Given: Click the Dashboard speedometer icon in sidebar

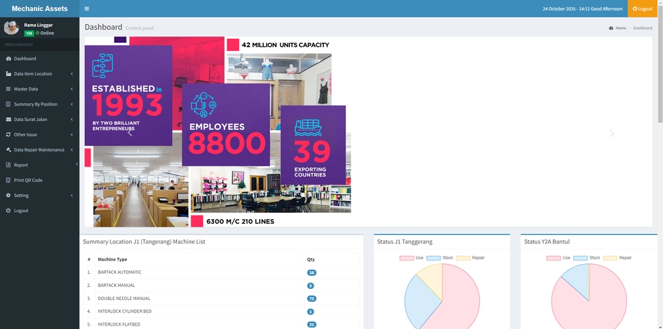Looking at the screenshot, I should pos(8,59).
